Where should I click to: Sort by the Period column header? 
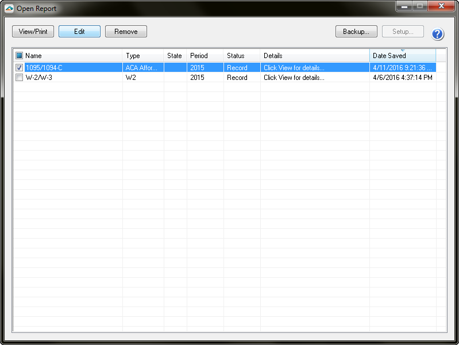[x=205, y=56]
